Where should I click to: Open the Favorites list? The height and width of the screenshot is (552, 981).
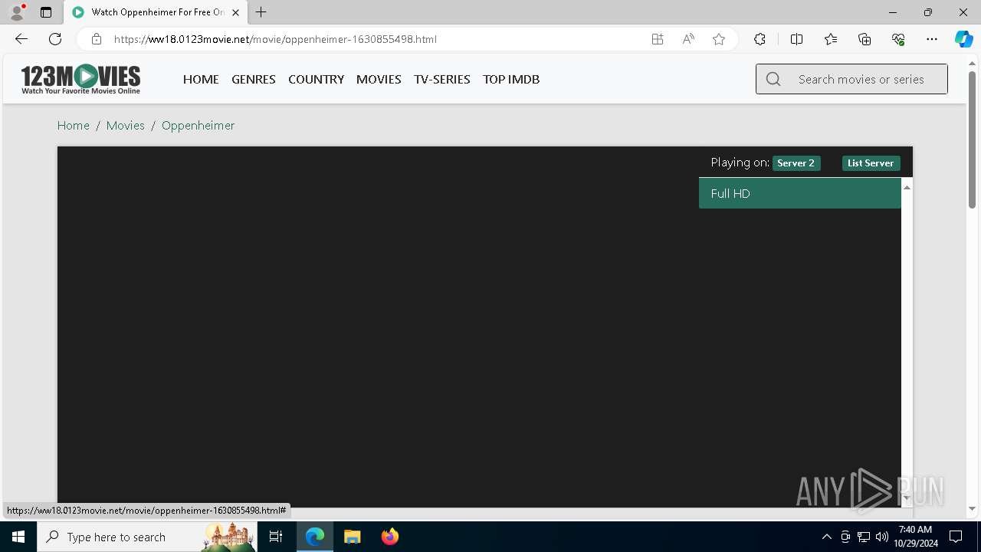[x=831, y=39]
